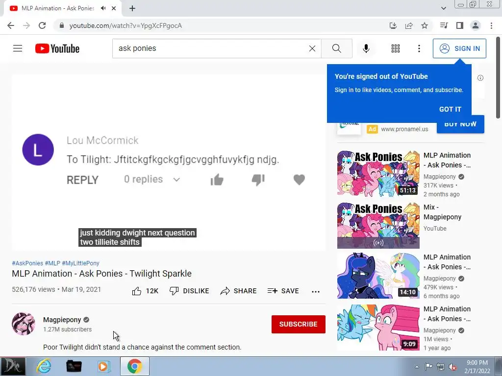Screen dimensions: 502x376
Task: Open the YouTube apps grid icon
Action: [396, 48]
